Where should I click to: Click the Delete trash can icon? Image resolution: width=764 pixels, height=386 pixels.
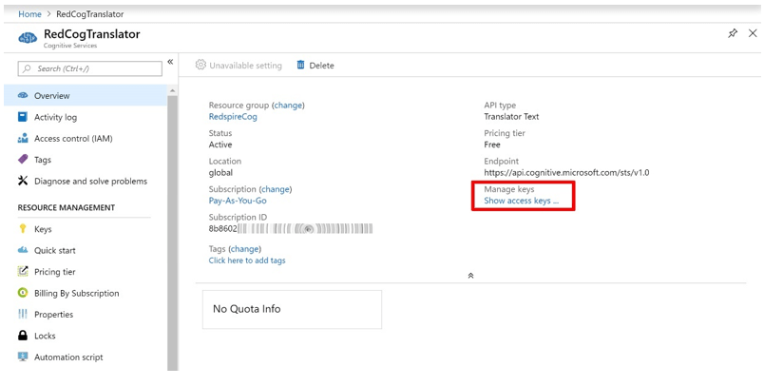click(x=300, y=65)
